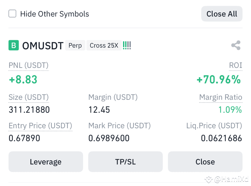
Task: Click the +8.83 PNL value
Action: (x=23, y=79)
